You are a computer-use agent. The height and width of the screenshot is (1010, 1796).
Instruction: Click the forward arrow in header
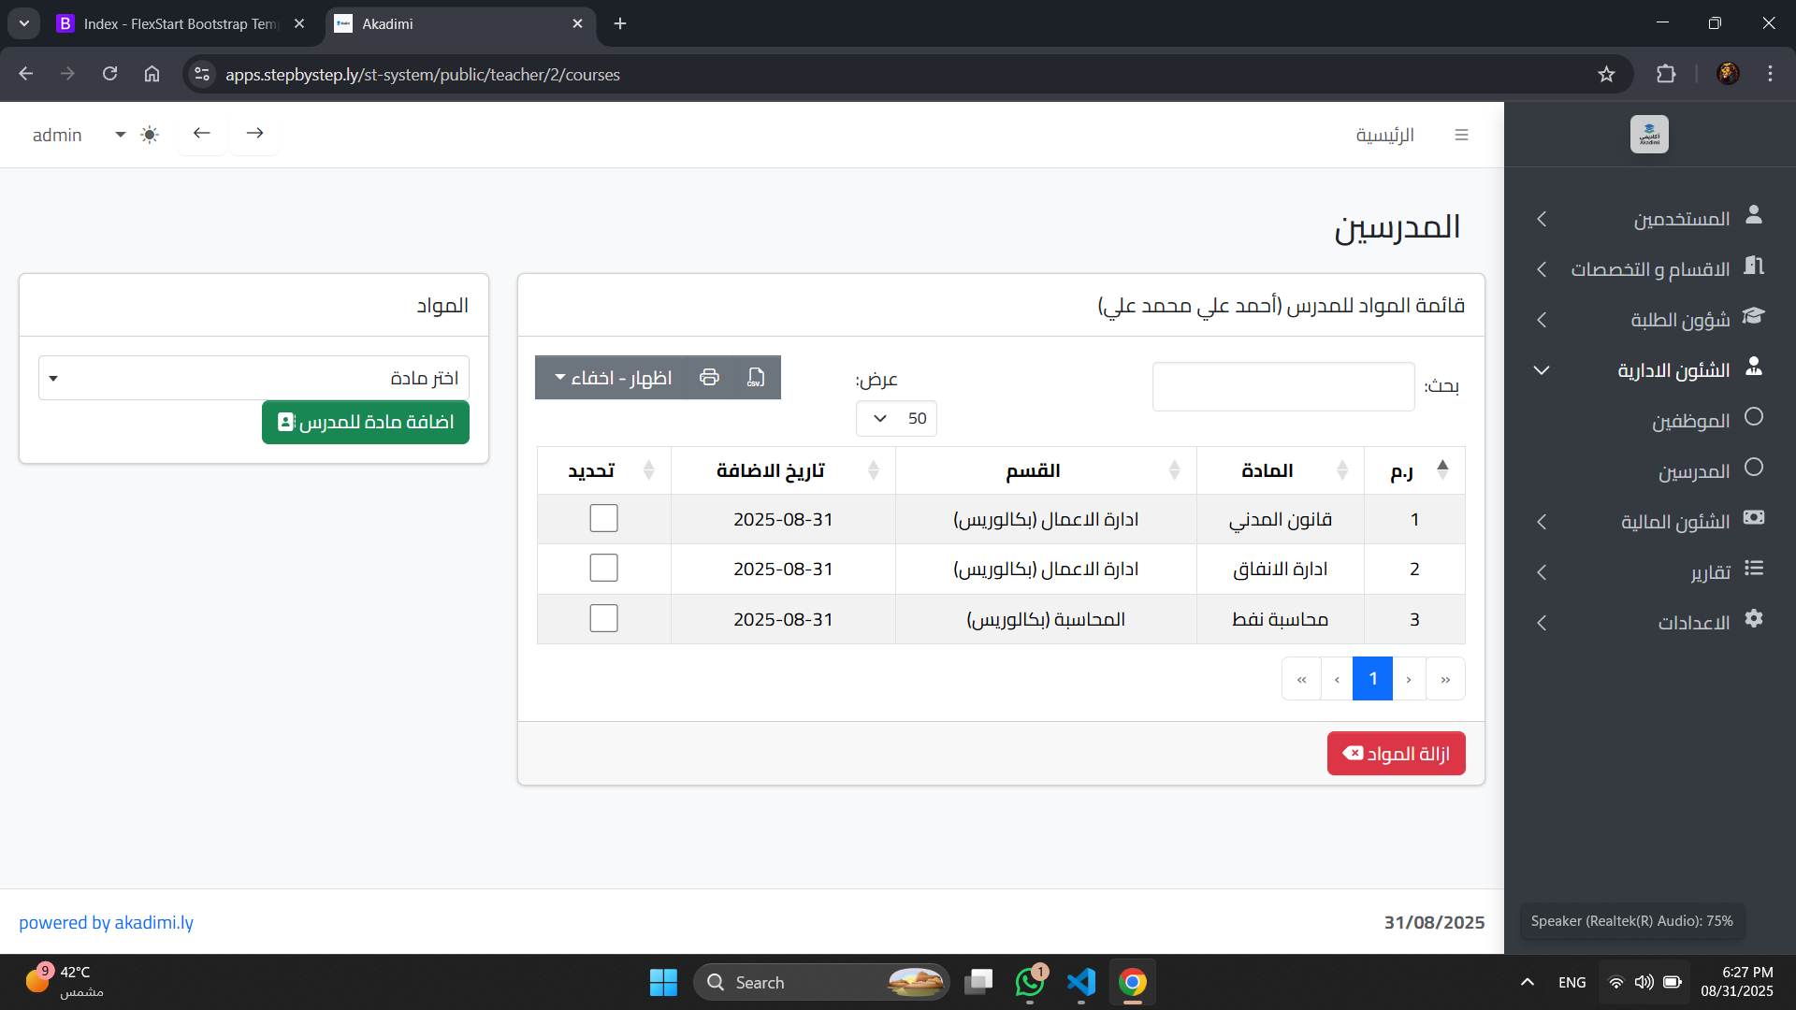pyautogui.click(x=254, y=133)
